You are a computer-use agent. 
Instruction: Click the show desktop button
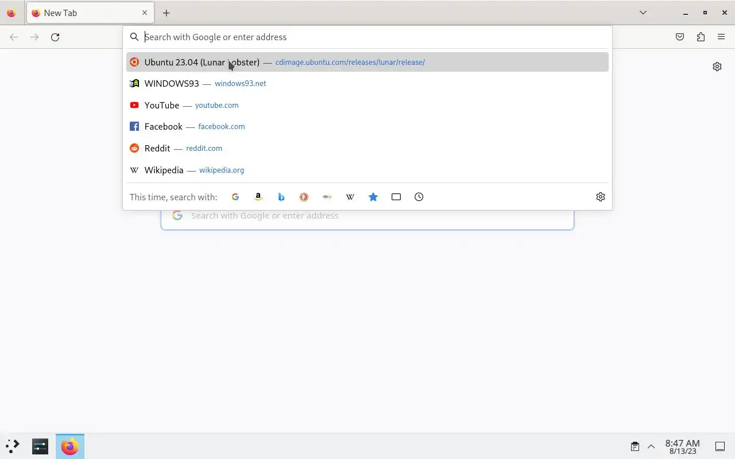tap(720, 446)
